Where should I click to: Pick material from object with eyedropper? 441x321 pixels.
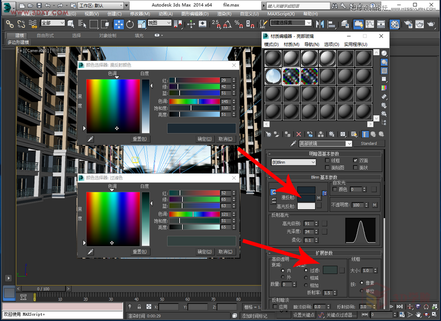[x=293, y=144]
